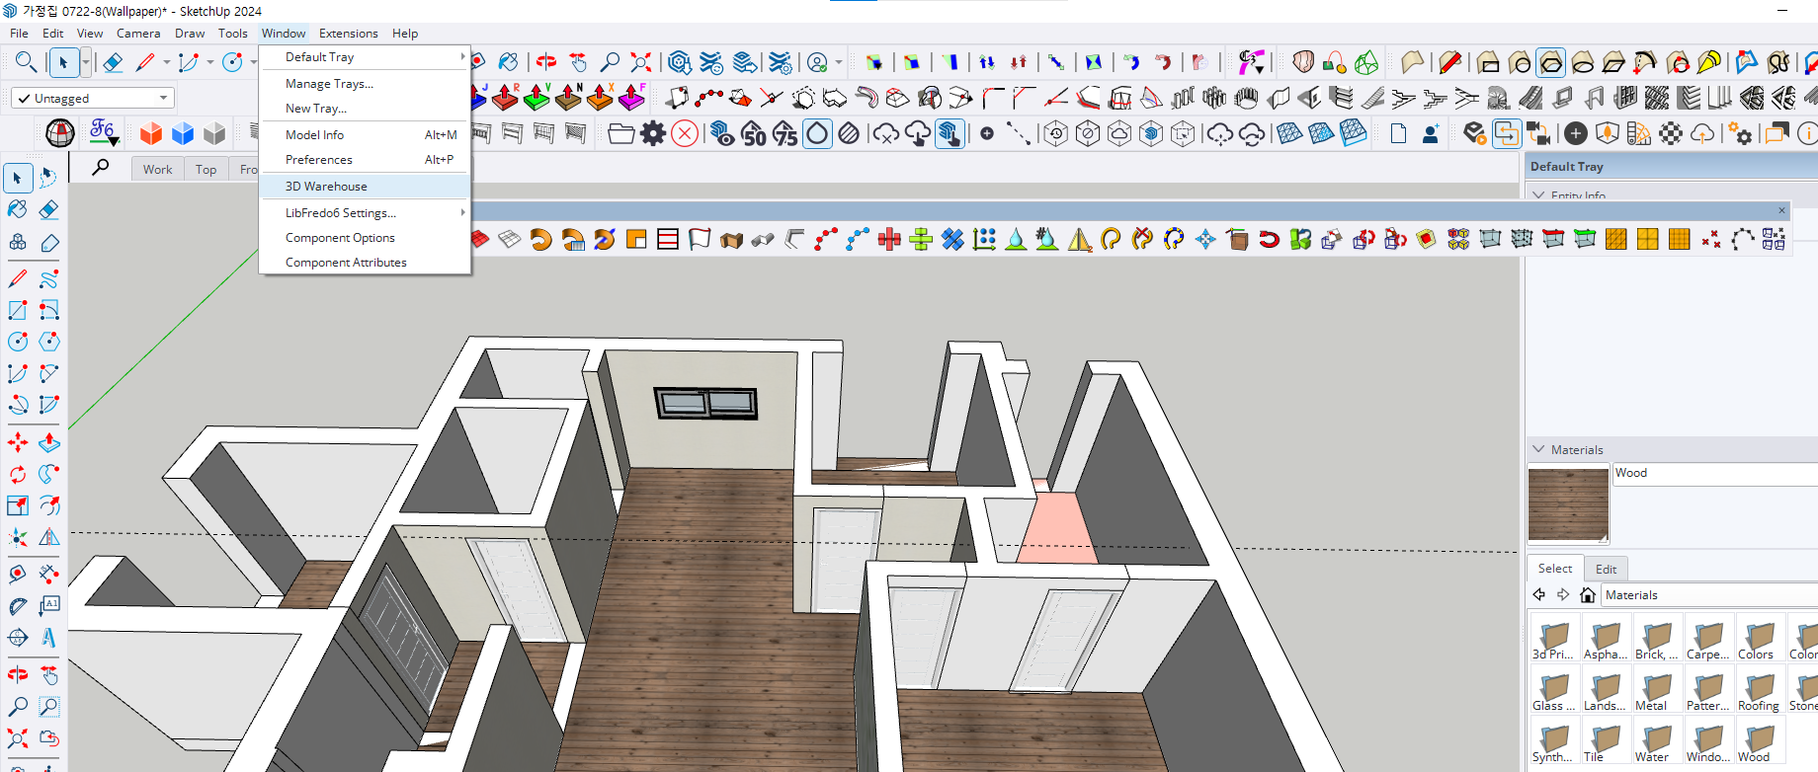This screenshot has height=772, width=1818.
Task: Switch to the Work scene tab
Action: pos(157,169)
